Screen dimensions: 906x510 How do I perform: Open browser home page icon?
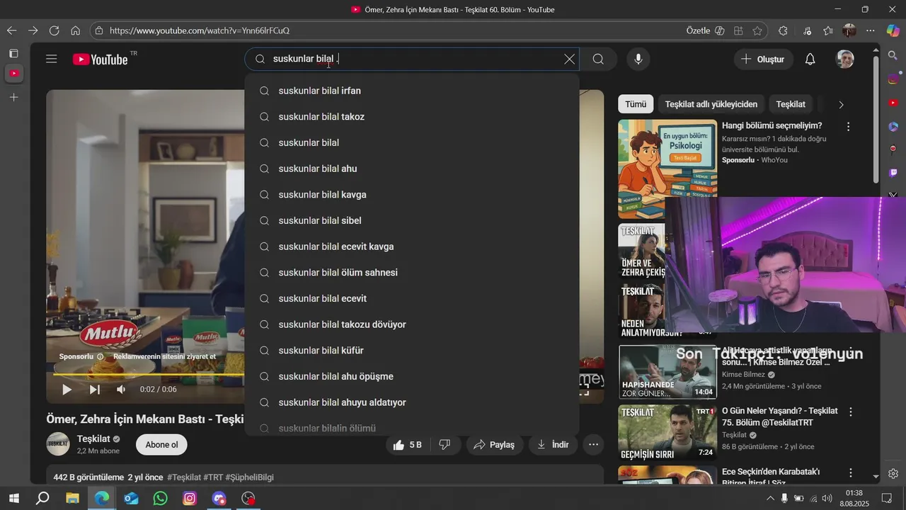point(75,30)
